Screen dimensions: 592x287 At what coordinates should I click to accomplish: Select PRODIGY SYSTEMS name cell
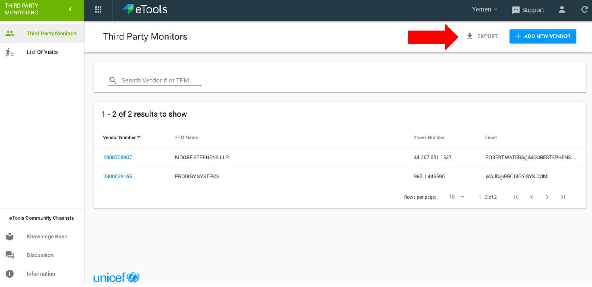(197, 177)
